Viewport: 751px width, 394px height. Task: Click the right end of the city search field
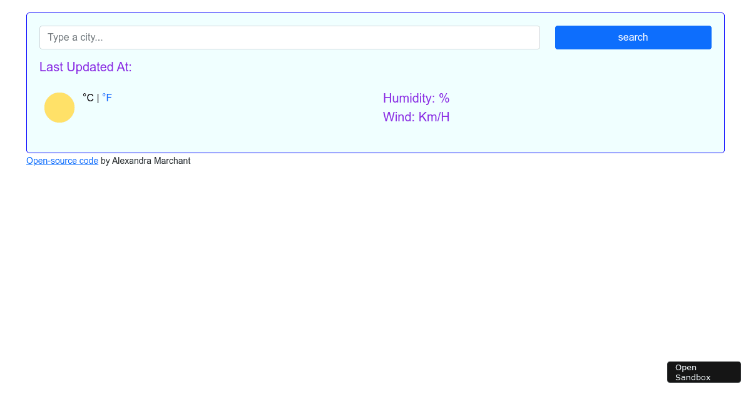coord(526,38)
